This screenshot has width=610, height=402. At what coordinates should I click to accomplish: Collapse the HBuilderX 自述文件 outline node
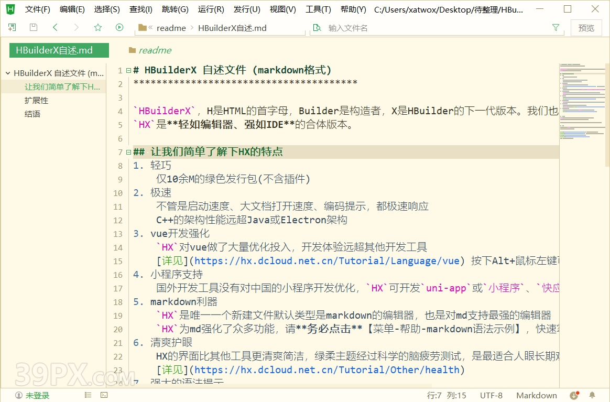point(8,73)
